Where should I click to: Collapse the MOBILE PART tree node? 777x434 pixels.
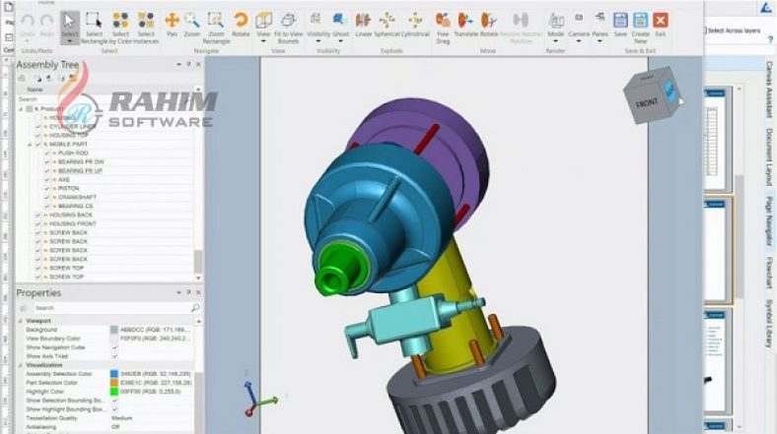(x=30, y=145)
